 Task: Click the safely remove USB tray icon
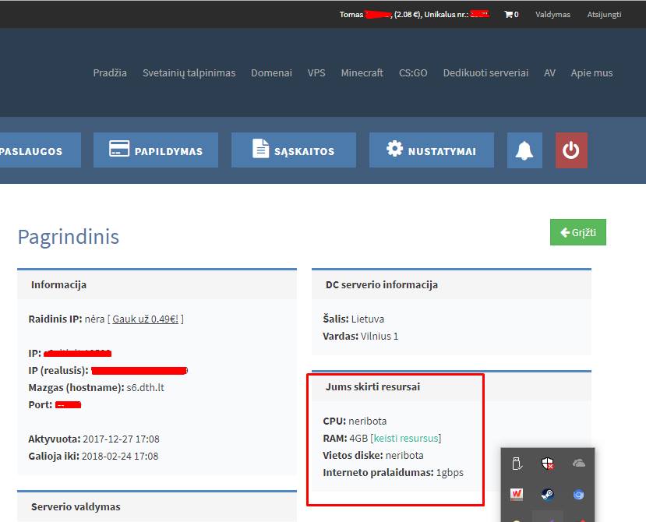[517, 464]
